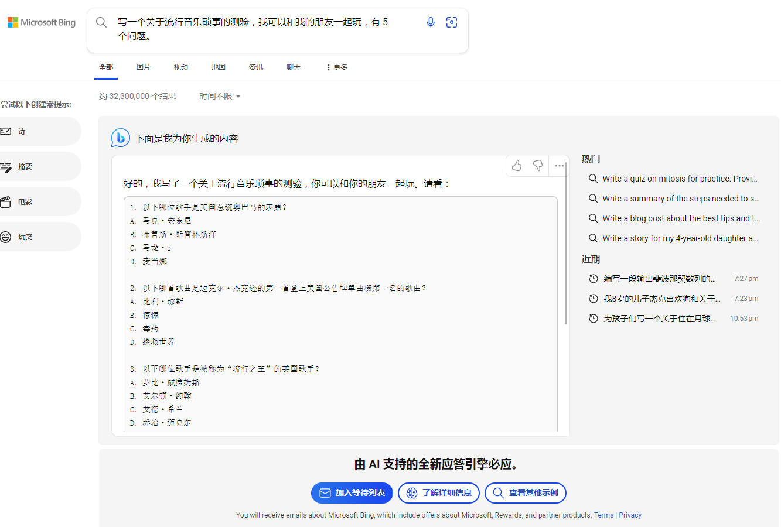Viewport: 781px width, 527px height.
Task: Click the Microsoft Bing logo
Action: (x=42, y=22)
